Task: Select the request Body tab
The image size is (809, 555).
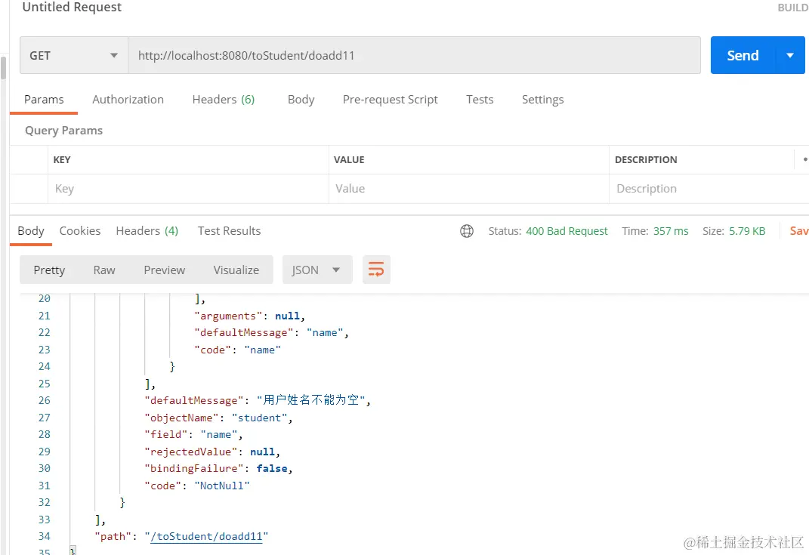Action: (301, 99)
